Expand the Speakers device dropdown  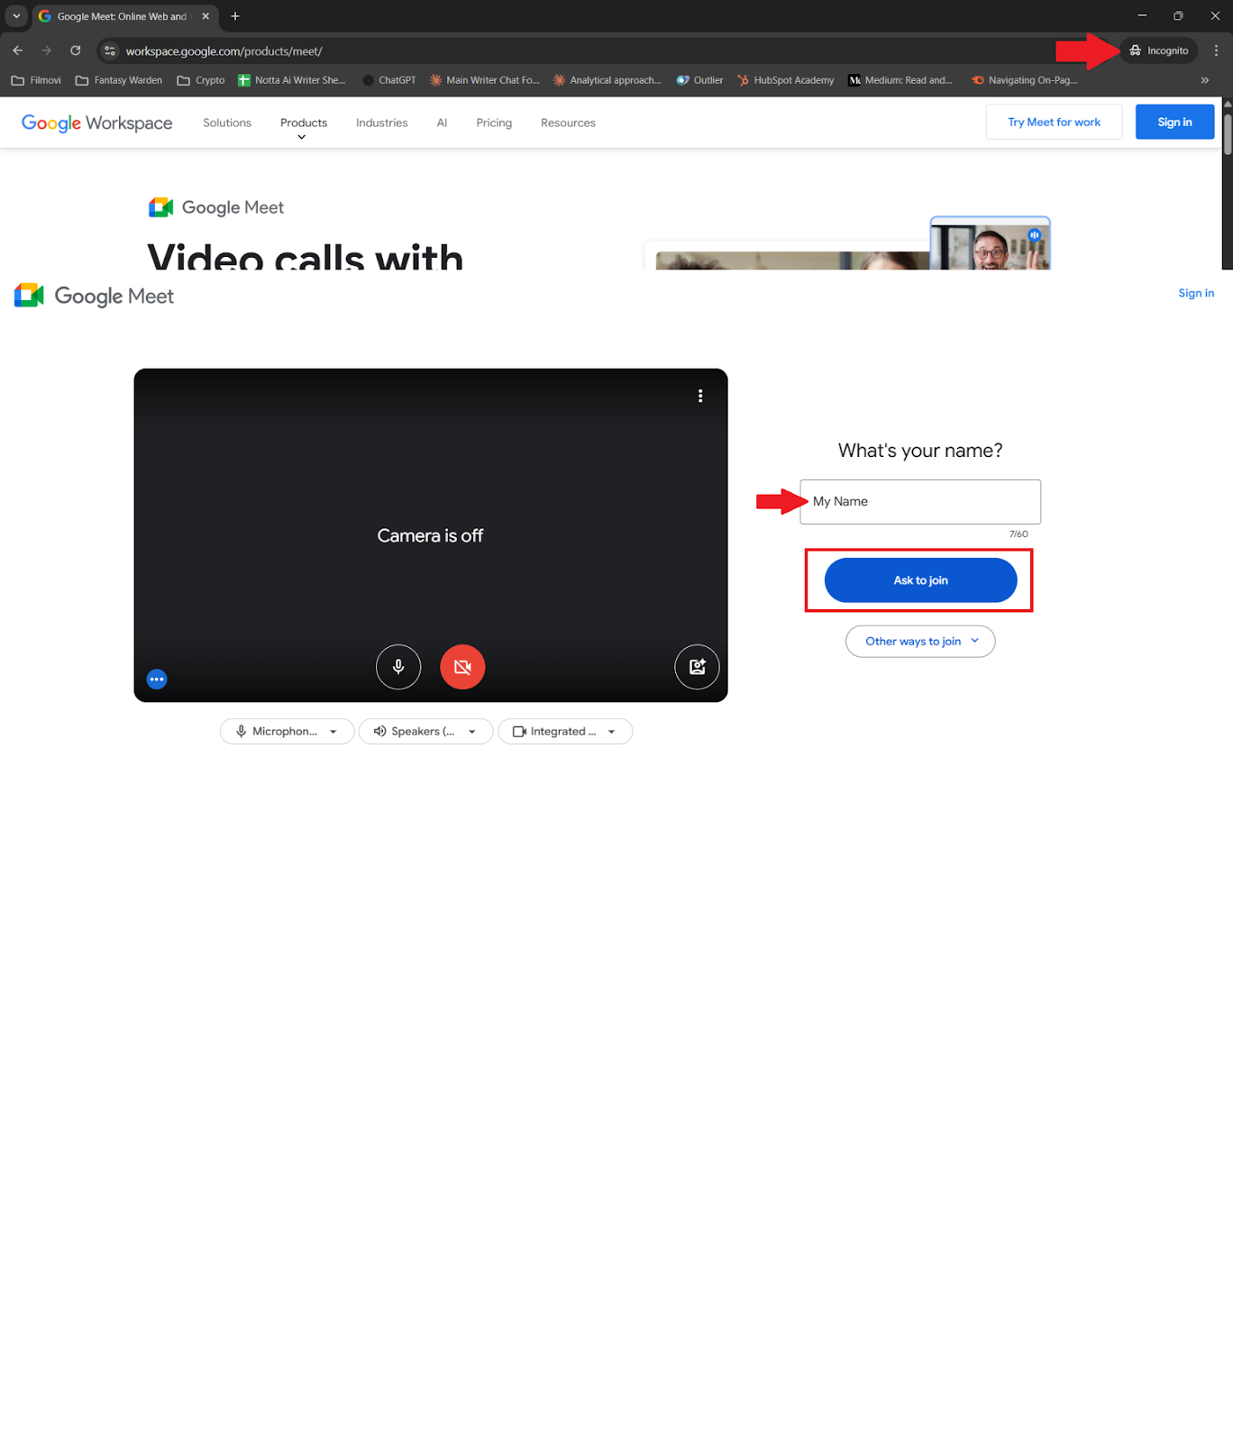click(x=425, y=732)
